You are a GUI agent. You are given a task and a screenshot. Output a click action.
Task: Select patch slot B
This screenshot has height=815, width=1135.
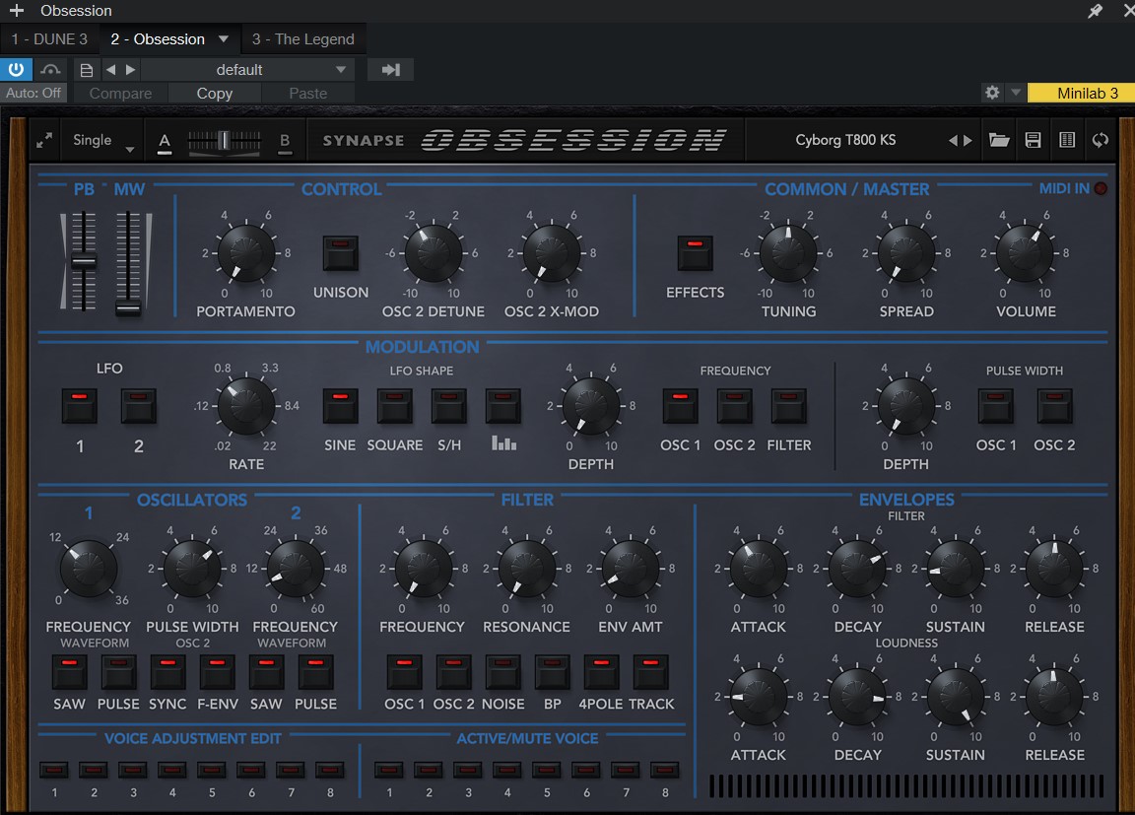pyautogui.click(x=285, y=141)
